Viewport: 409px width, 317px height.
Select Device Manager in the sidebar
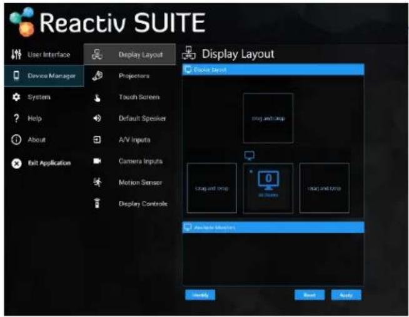click(x=44, y=76)
